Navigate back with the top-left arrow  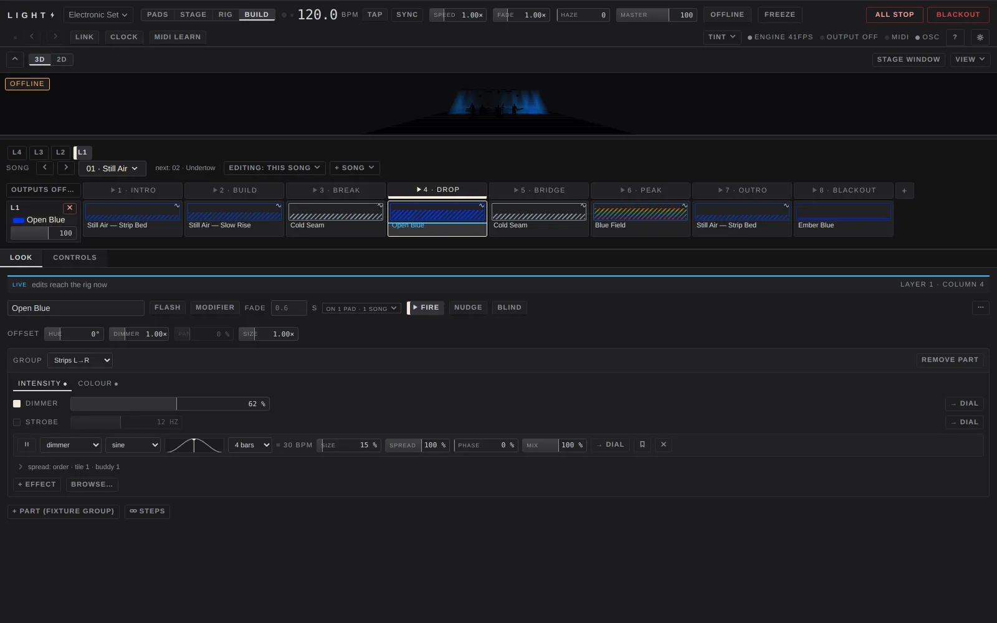point(32,37)
